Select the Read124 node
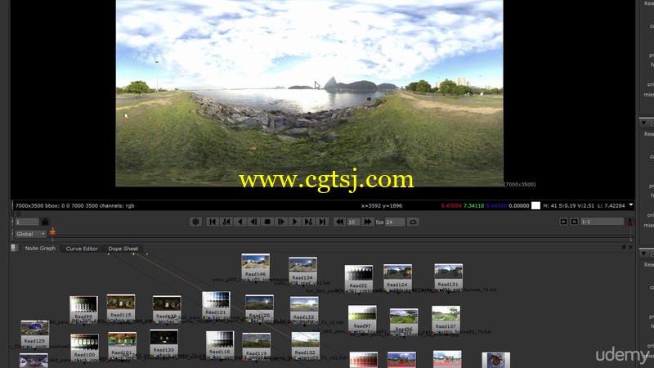 [x=397, y=277]
